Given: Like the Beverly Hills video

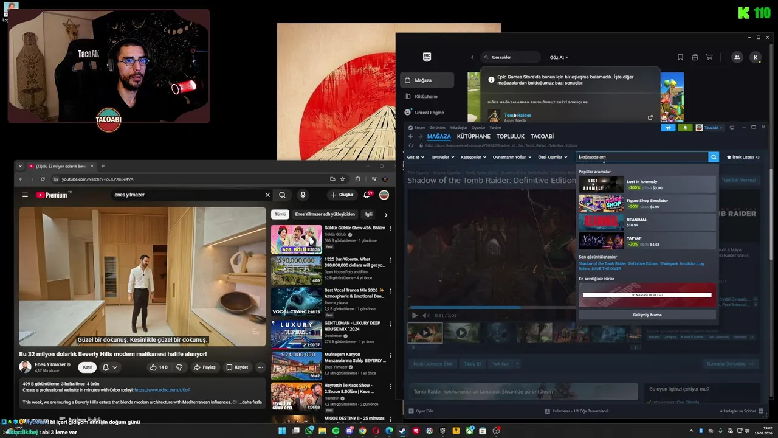Looking at the screenshot, I should coord(159,367).
